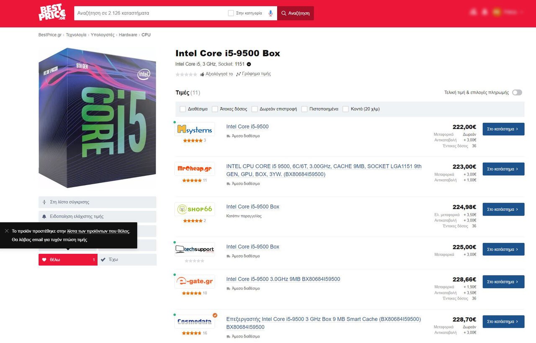Enable the 'Κοντά (20 χλμ)' filter checkbox
The height and width of the screenshot is (343, 536).
pyautogui.click(x=345, y=109)
